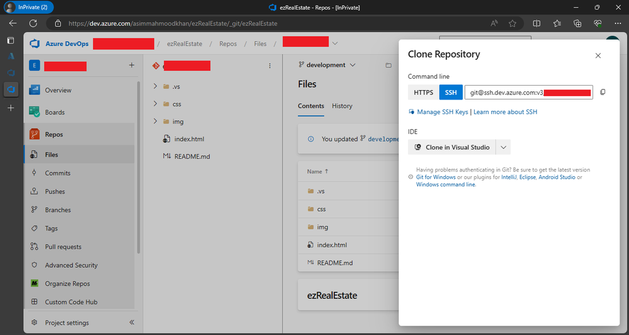Switch to the Contents tab
The height and width of the screenshot is (335, 629).
pyautogui.click(x=311, y=106)
